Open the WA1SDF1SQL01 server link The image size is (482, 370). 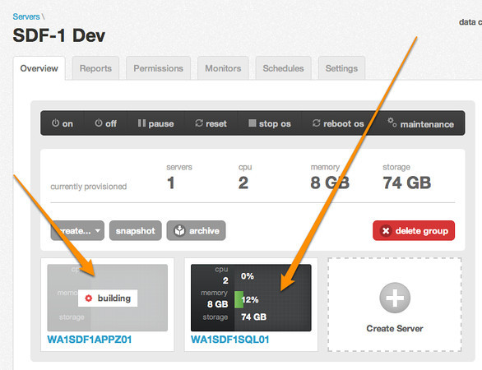pos(230,340)
